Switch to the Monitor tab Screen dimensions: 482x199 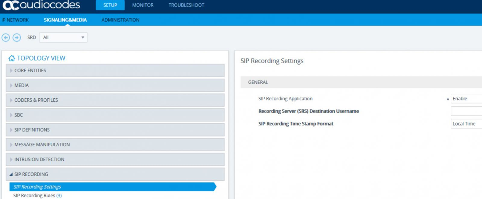click(143, 5)
